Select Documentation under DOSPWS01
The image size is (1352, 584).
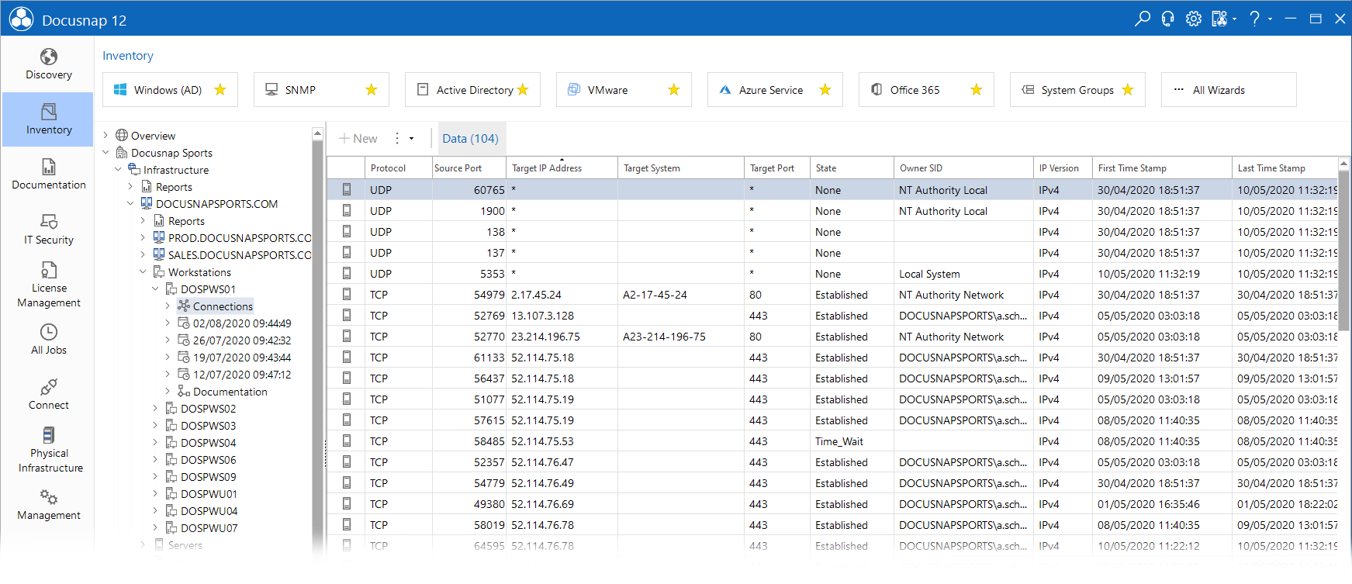[x=223, y=392]
